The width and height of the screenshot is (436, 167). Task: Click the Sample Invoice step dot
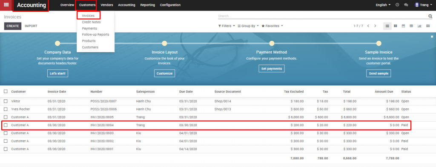(379, 43)
